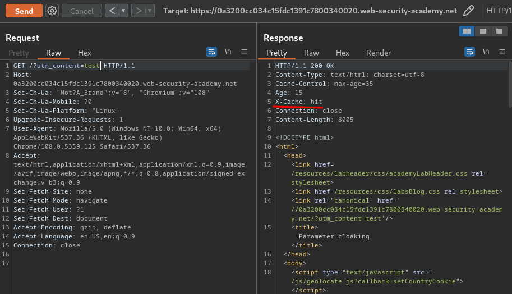Edit target with pencil icon
Screen dimensions: 512x294
click(469, 11)
